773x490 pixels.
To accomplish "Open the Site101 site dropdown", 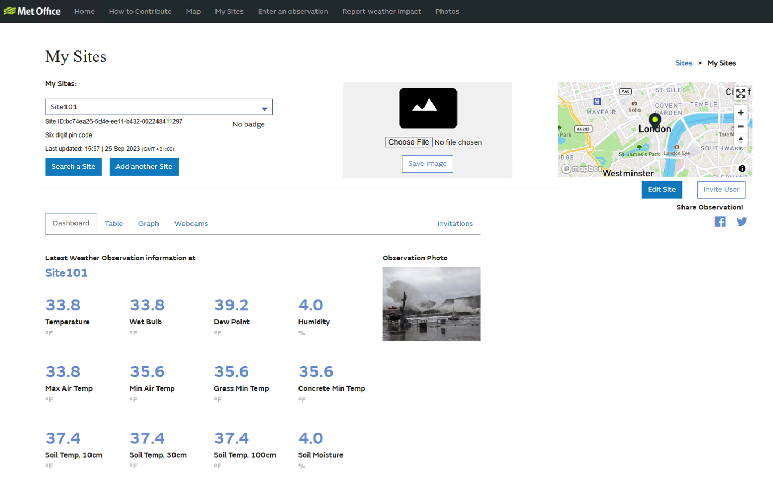I will [159, 107].
